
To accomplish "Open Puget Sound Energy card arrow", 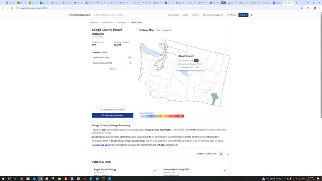I will 155,170.
